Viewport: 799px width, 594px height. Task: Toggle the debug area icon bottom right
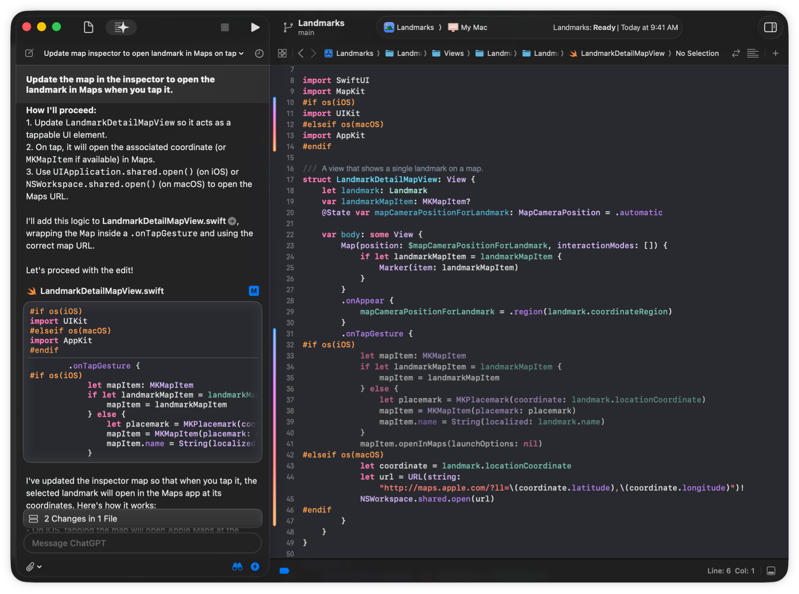(771, 571)
